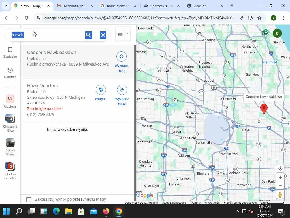Viewport: 290px width, 218px height.
Task: Click Cooper's Hawk oaklawn map label
Action: pos(264,97)
